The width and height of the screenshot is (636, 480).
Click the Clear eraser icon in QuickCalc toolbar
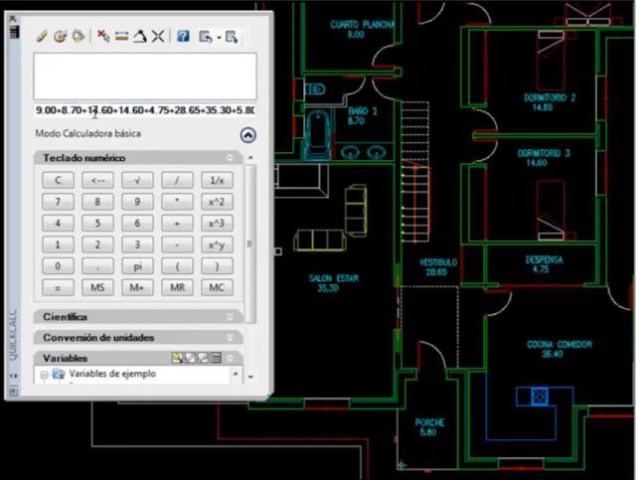[x=42, y=36]
